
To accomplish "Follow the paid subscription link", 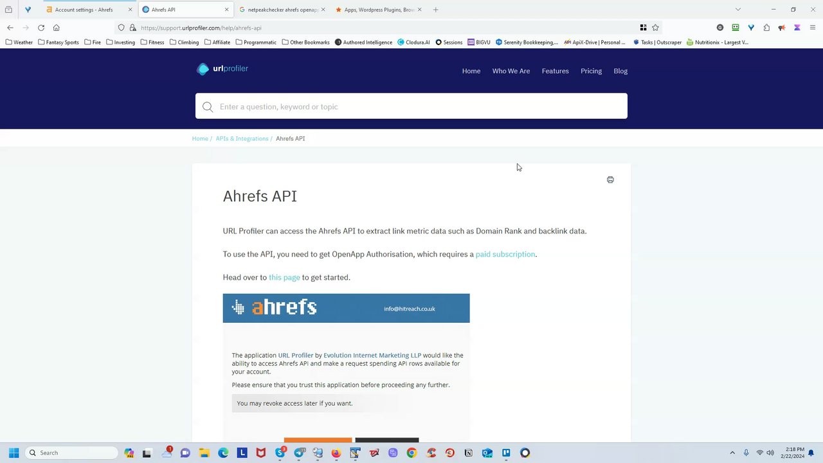I will pos(505,254).
